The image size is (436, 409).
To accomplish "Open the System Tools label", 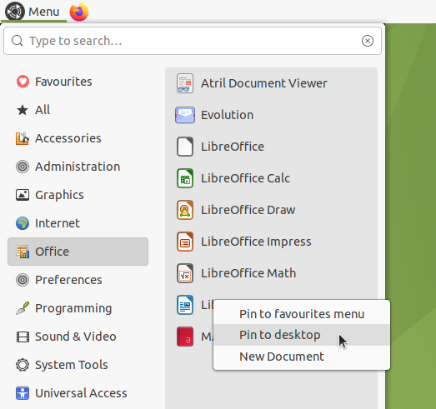I will [72, 365].
